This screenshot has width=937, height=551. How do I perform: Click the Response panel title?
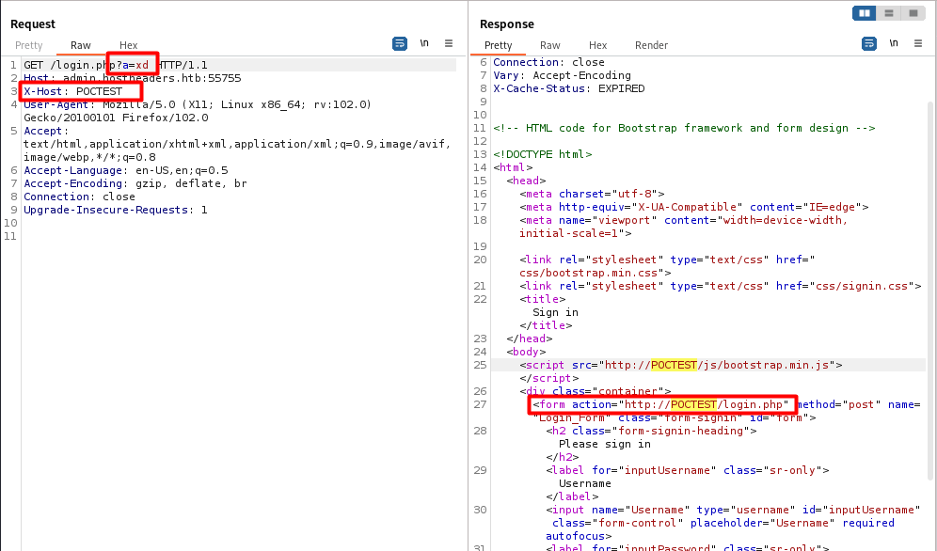point(507,24)
